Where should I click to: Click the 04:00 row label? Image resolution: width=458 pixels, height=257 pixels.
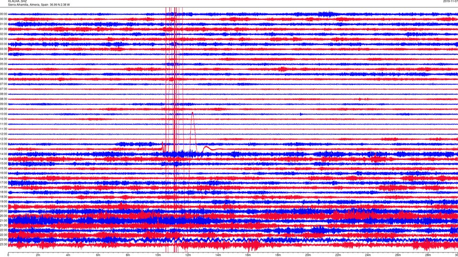[x=3, y=54]
